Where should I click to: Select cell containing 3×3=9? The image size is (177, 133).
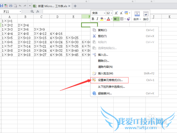coord(41,29)
